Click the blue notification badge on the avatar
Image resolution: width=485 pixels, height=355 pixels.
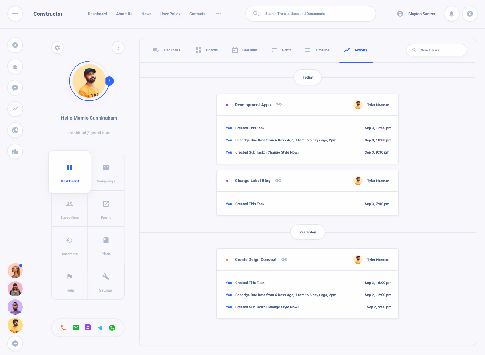point(109,81)
